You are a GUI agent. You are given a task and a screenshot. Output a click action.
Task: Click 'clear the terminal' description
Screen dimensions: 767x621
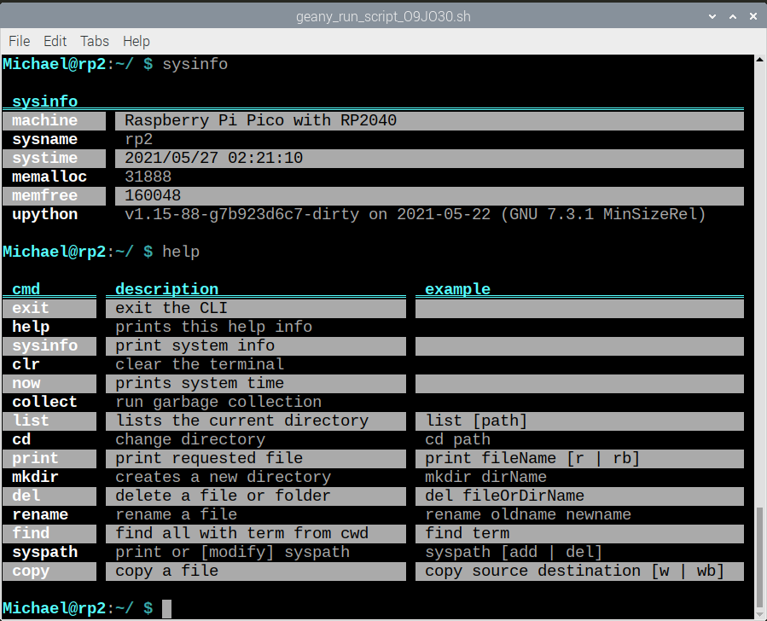pyautogui.click(x=199, y=364)
